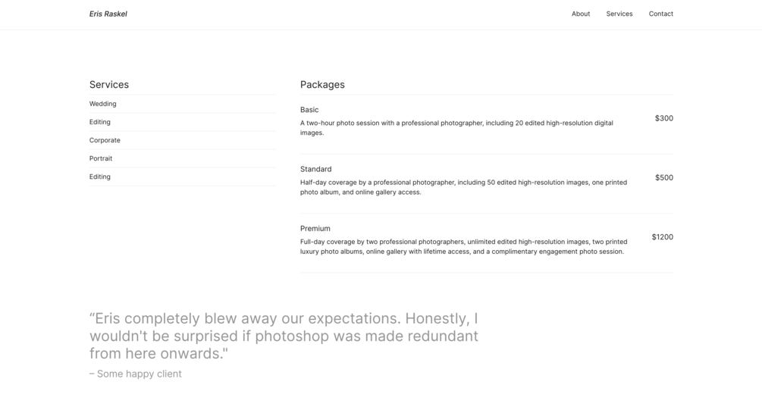Click the Packages section heading
This screenshot has height=413, width=762.
click(322, 85)
